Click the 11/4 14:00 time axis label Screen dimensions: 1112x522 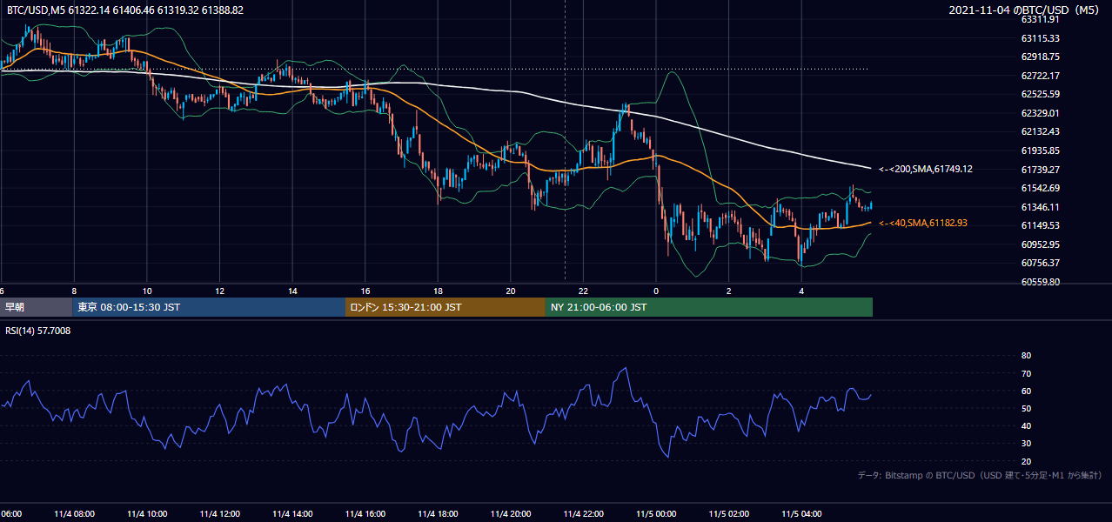point(292,513)
